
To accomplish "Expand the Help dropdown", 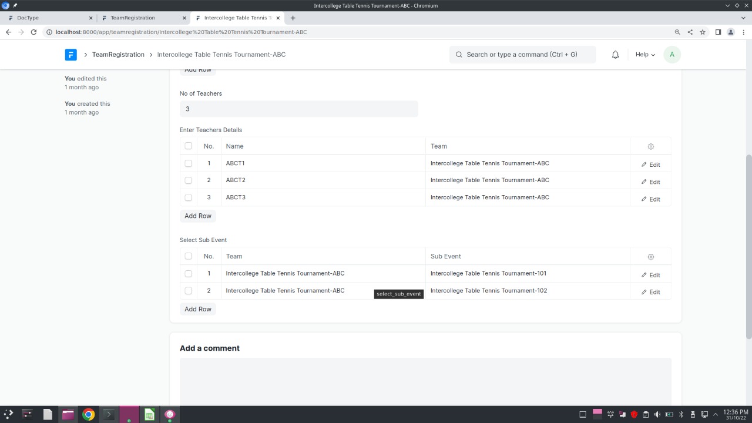I will coord(645,55).
